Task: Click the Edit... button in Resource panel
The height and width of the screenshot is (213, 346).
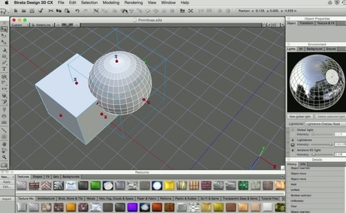Action: point(7,187)
